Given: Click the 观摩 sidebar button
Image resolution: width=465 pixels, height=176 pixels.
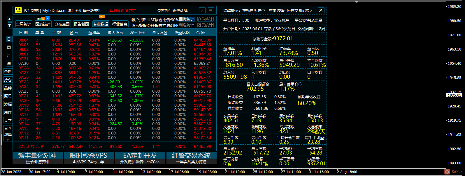Looking at the screenshot, I should (8, 134).
